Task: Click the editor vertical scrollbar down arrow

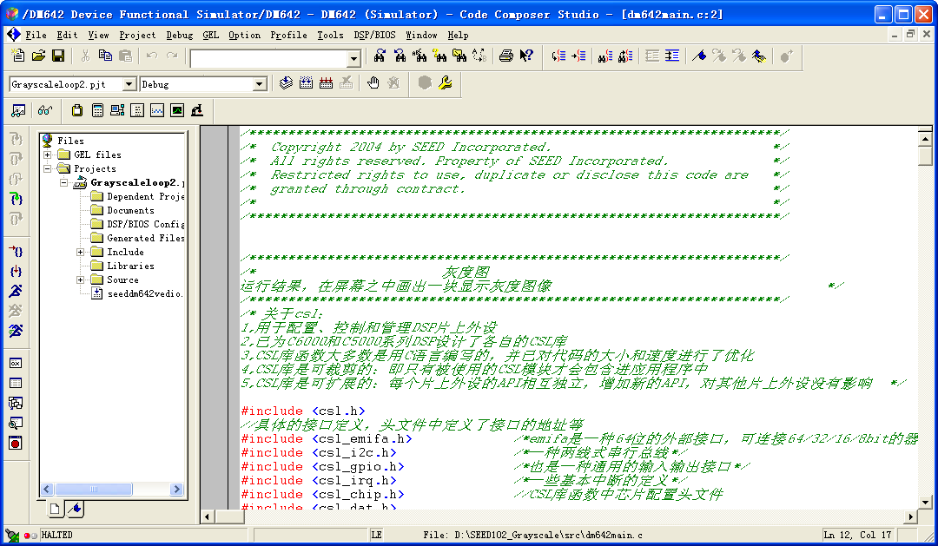Action: tap(925, 503)
